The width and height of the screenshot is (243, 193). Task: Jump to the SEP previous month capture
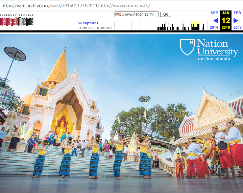[214, 13]
